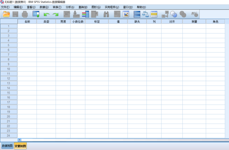Click the 测量 cell in row 1

click(x=194, y=26)
